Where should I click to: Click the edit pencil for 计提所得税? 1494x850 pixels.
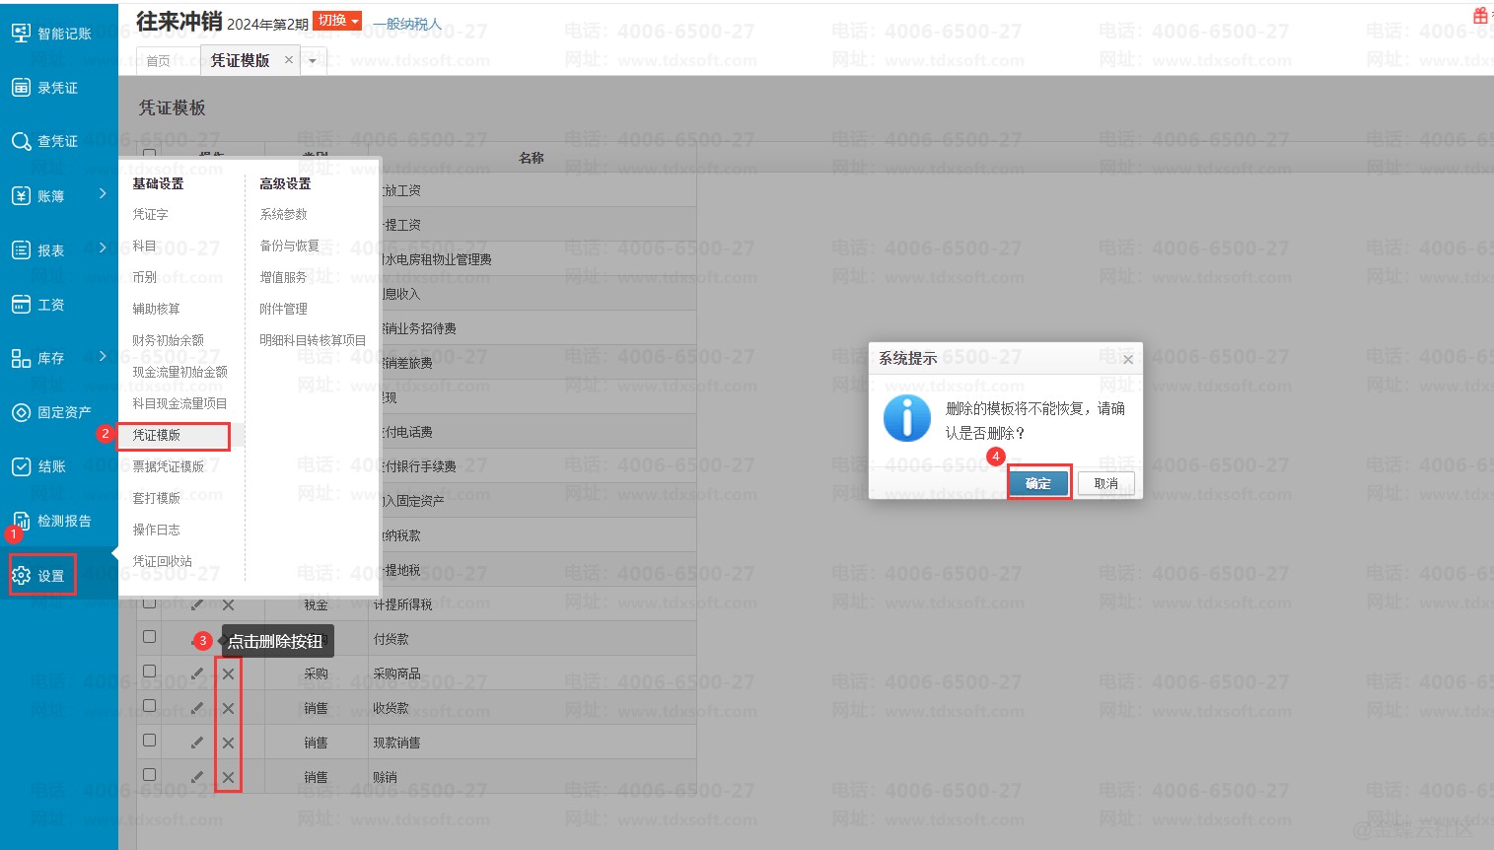(x=197, y=604)
